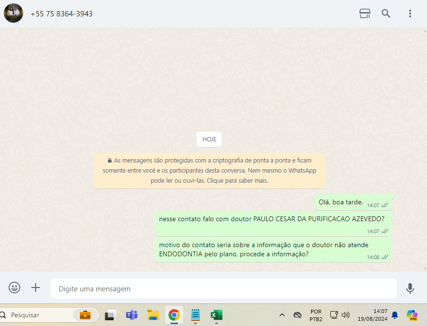Click the chat scrollbar down arrow
Viewport: 427px width, 326px height.
coord(425,269)
